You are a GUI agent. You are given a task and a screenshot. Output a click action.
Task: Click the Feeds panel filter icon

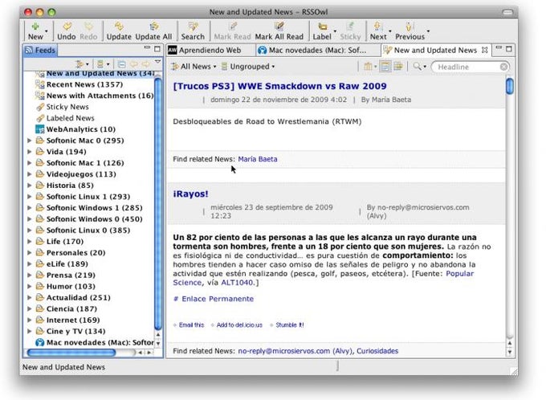pyautogui.click(x=79, y=64)
